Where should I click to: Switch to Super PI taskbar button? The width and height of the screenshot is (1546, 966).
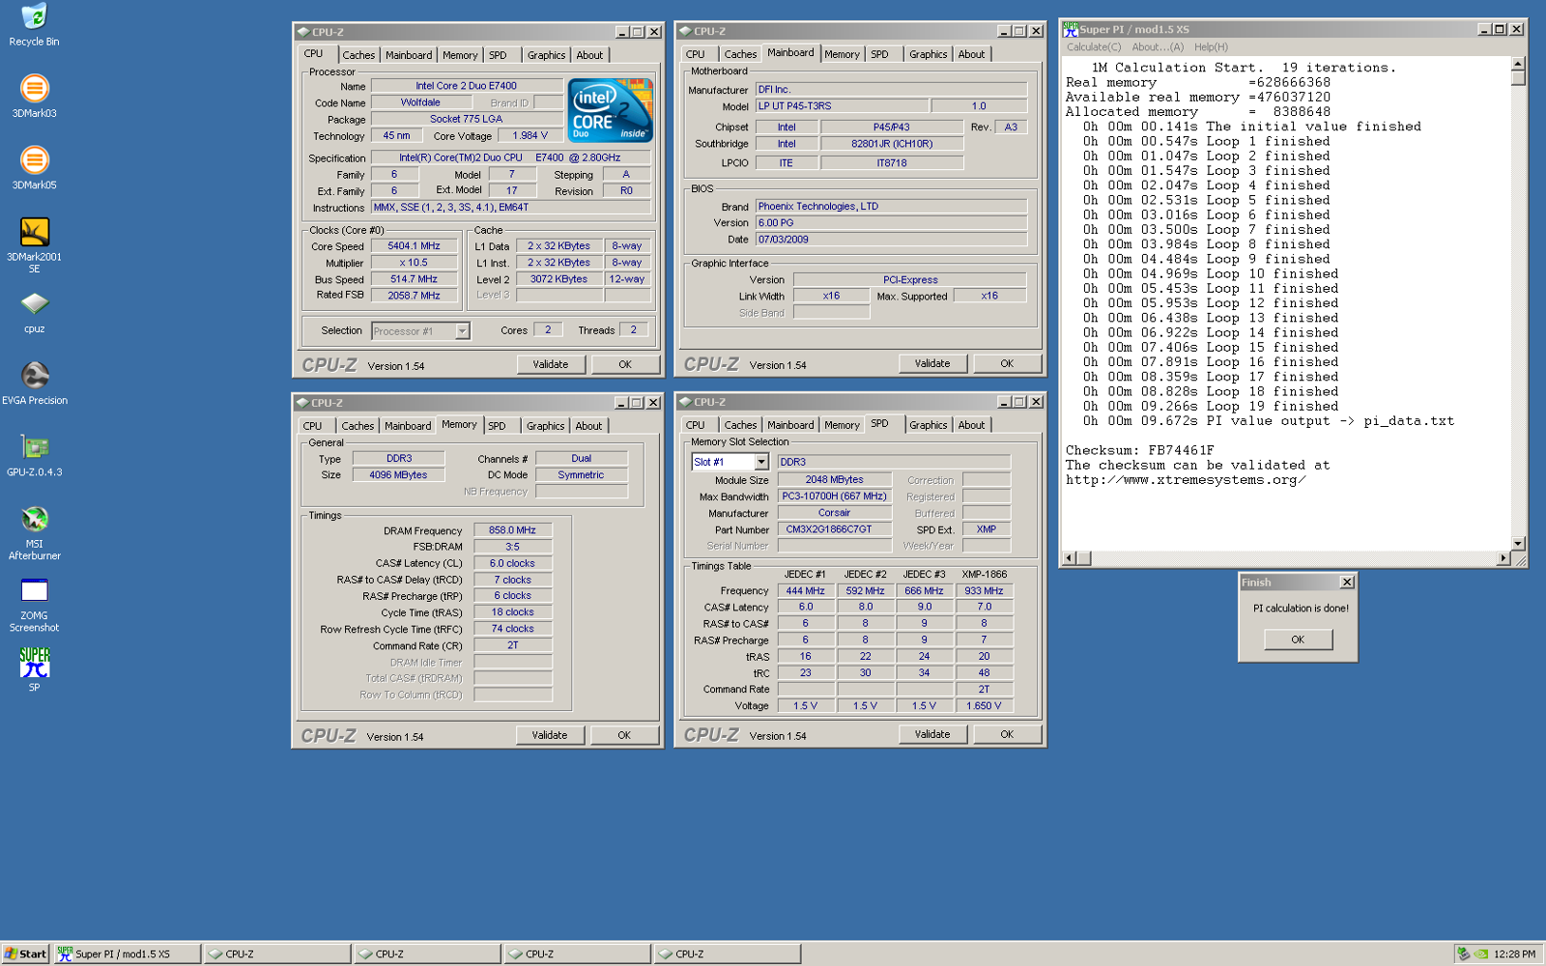(x=128, y=953)
